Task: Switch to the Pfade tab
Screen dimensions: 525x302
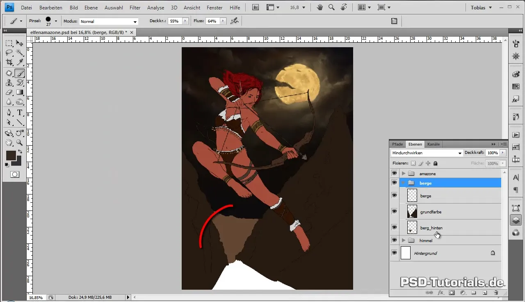Action: pos(397,144)
